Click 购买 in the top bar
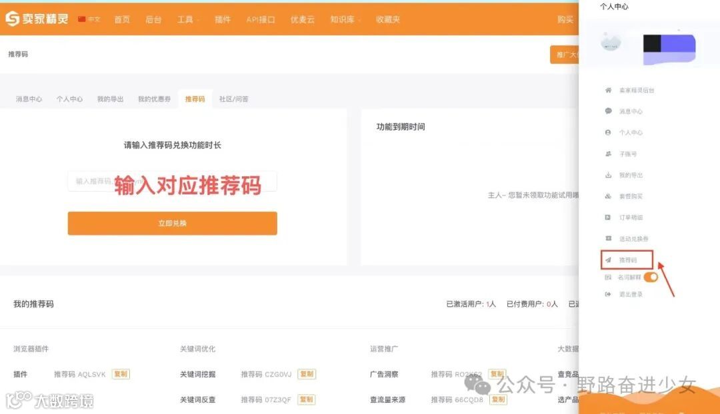The height and width of the screenshot is (414, 720). (x=566, y=19)
